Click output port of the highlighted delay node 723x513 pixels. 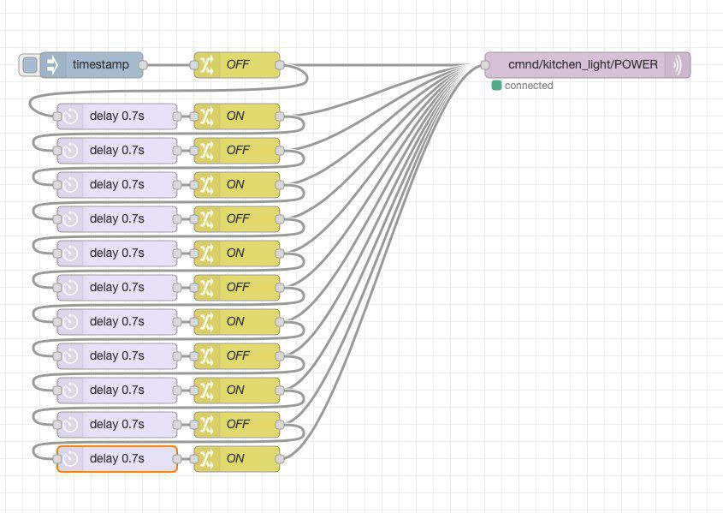coord(177,459)
